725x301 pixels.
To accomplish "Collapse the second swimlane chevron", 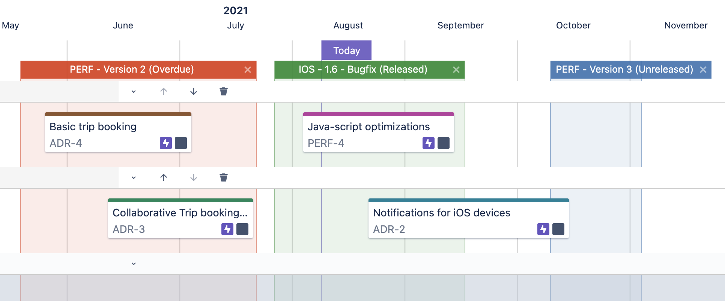I will pyautogui.click(x=134, y=177).
